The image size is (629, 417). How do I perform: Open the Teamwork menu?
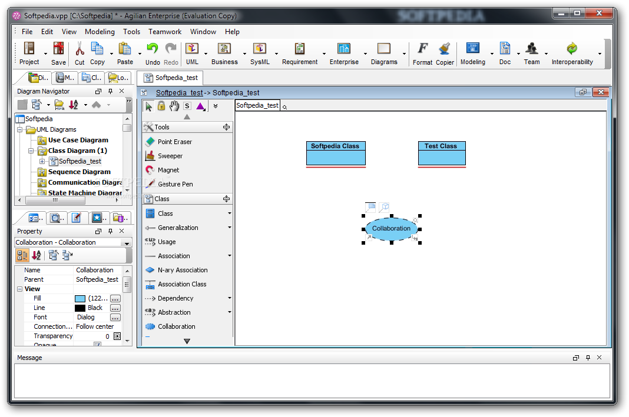[165, 32]
